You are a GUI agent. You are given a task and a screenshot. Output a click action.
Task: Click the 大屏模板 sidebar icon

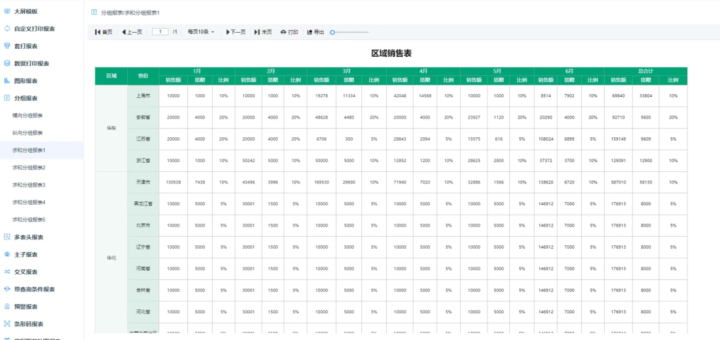click(7, 11)
